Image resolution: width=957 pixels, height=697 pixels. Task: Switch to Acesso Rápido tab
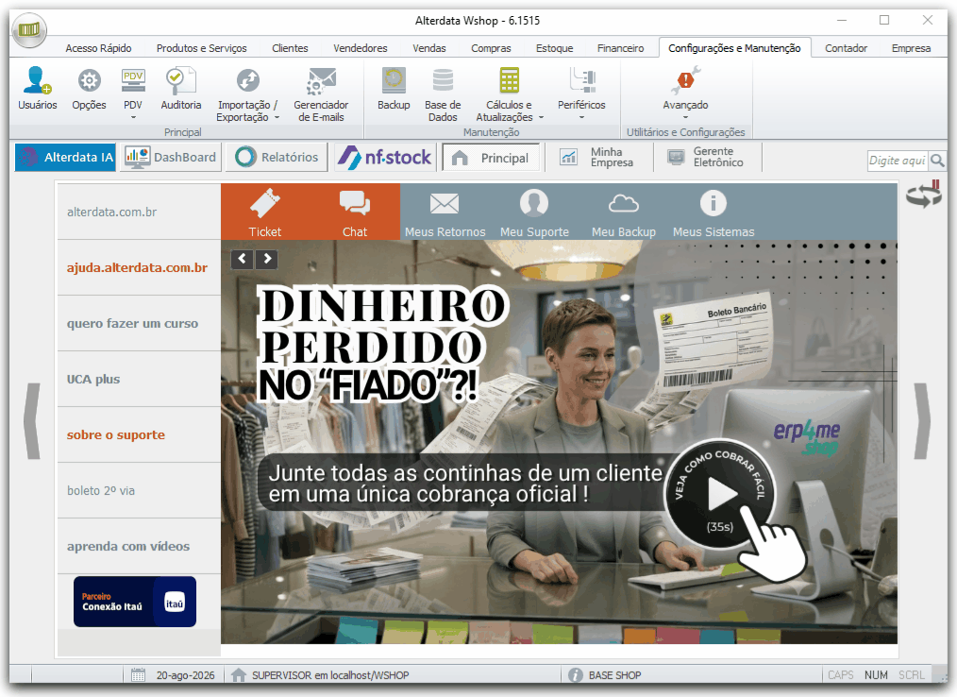(98, 48)
